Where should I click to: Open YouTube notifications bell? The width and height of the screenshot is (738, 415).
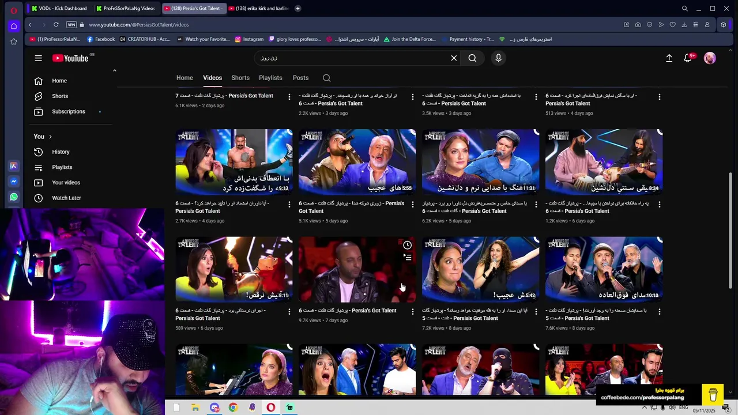(688, 58)
